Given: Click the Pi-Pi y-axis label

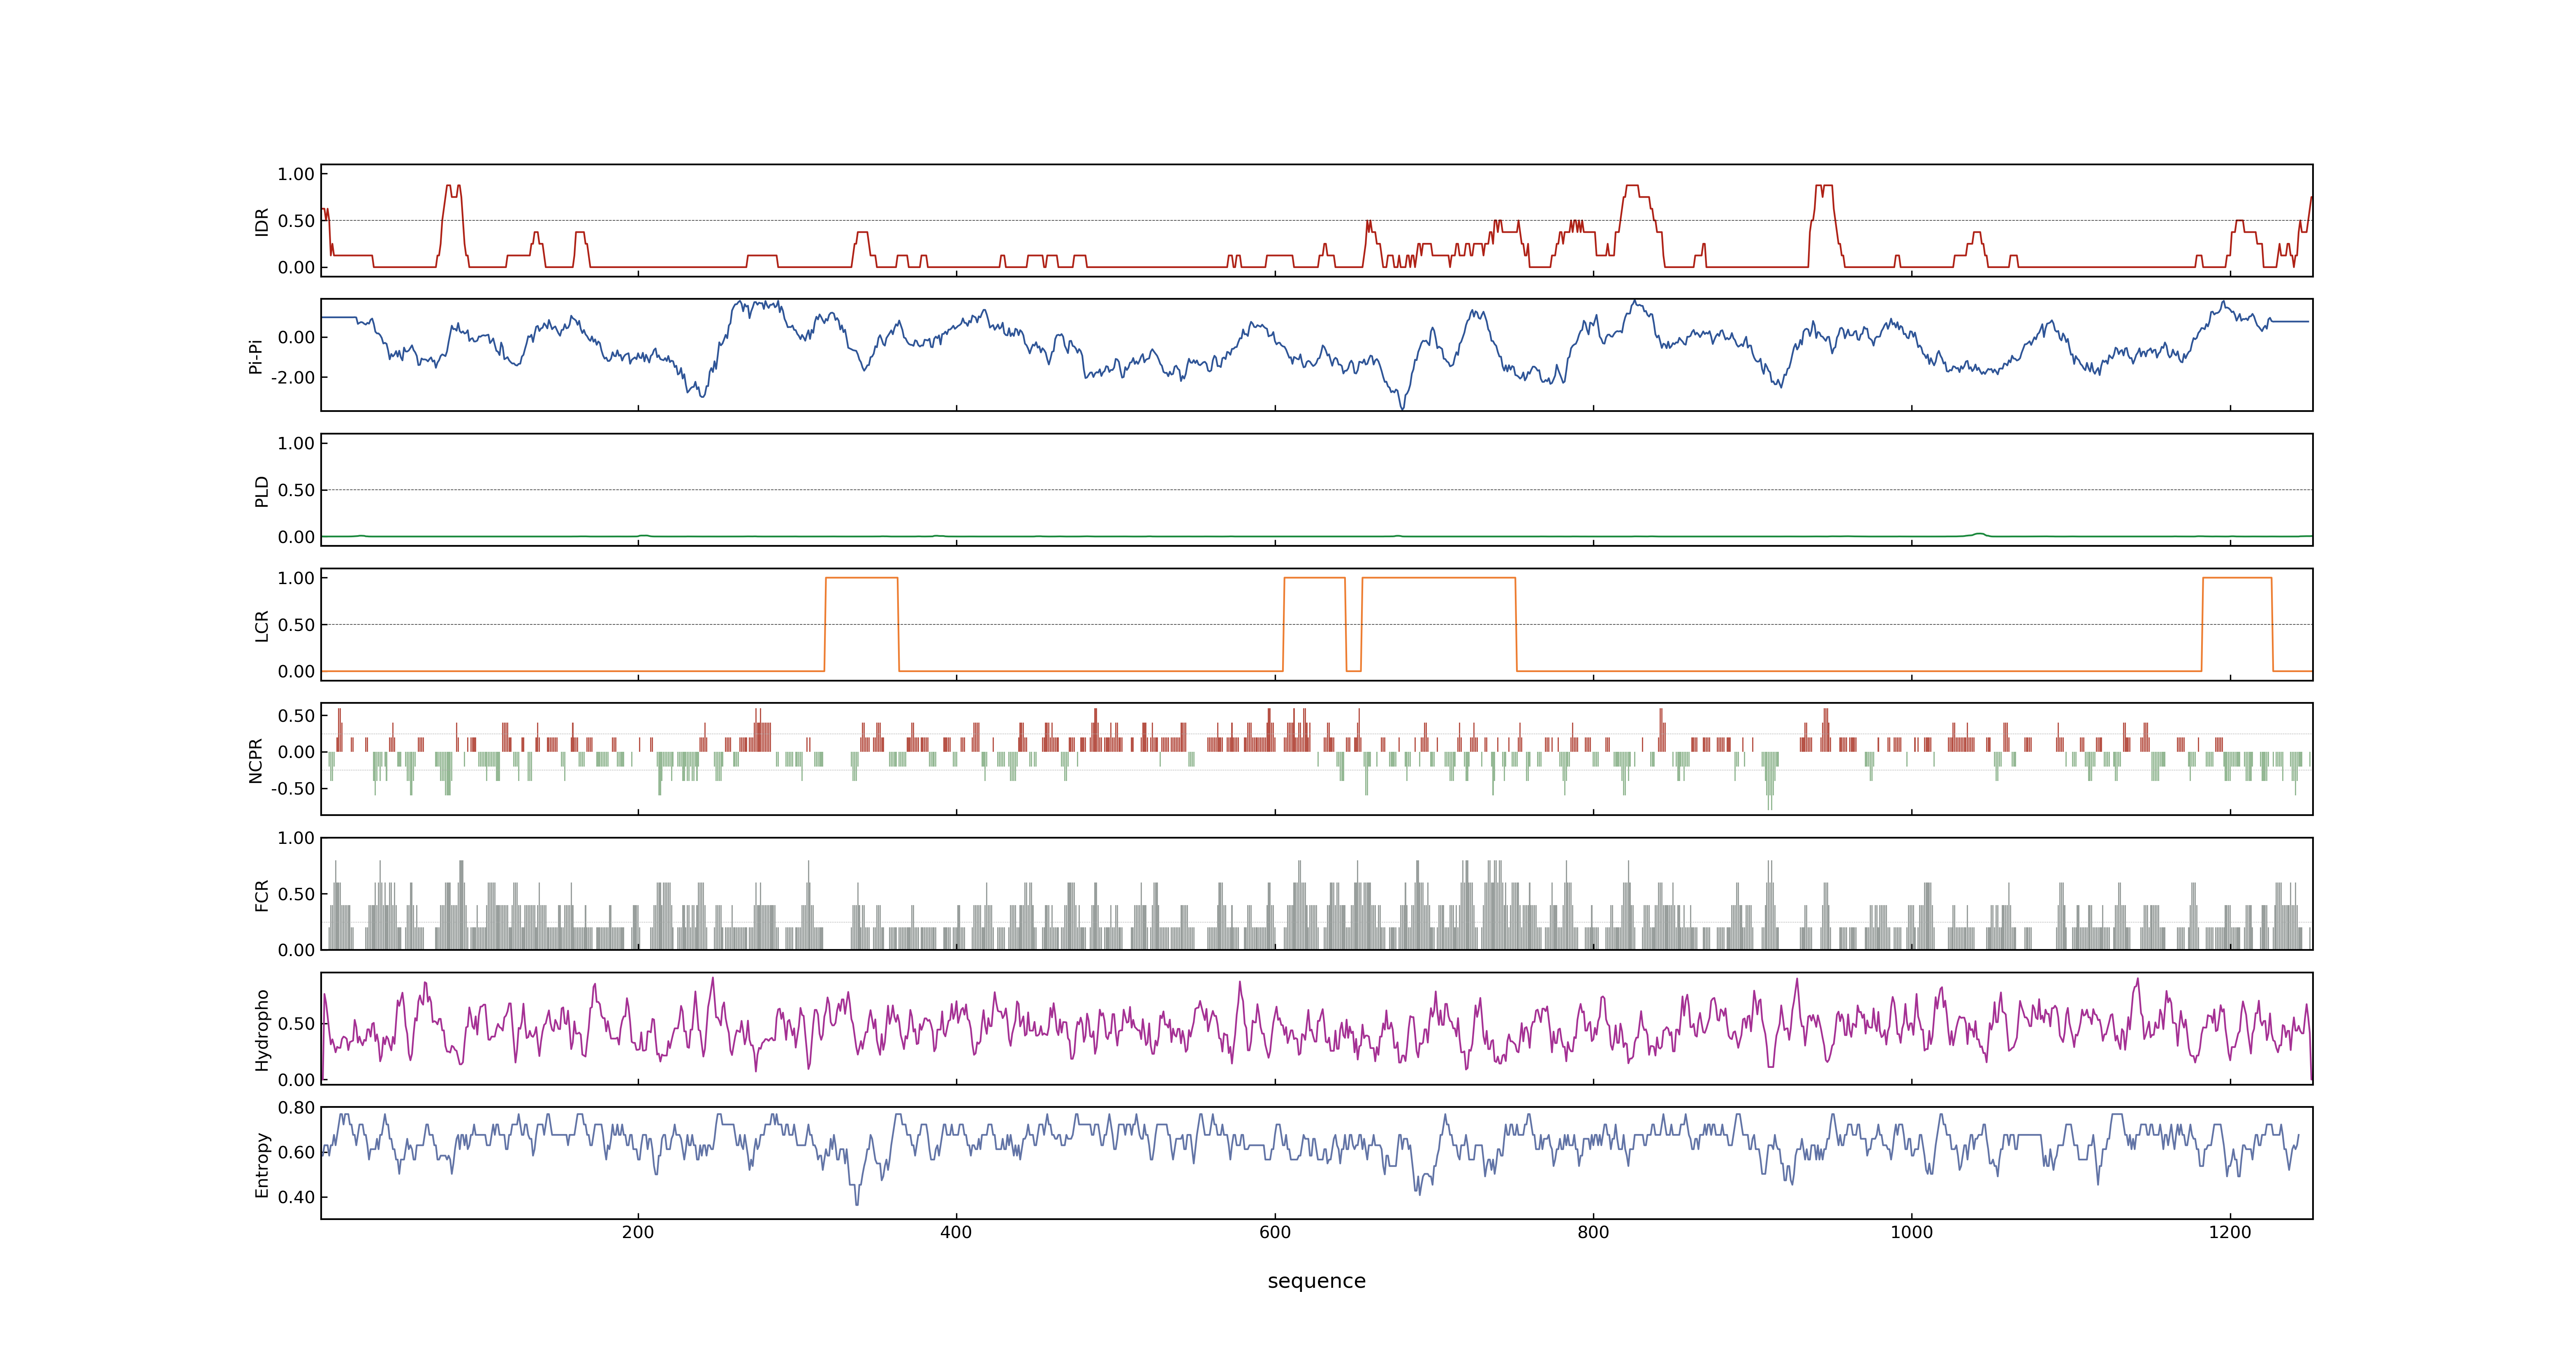Looking at the screenshot, I should 255,356.
